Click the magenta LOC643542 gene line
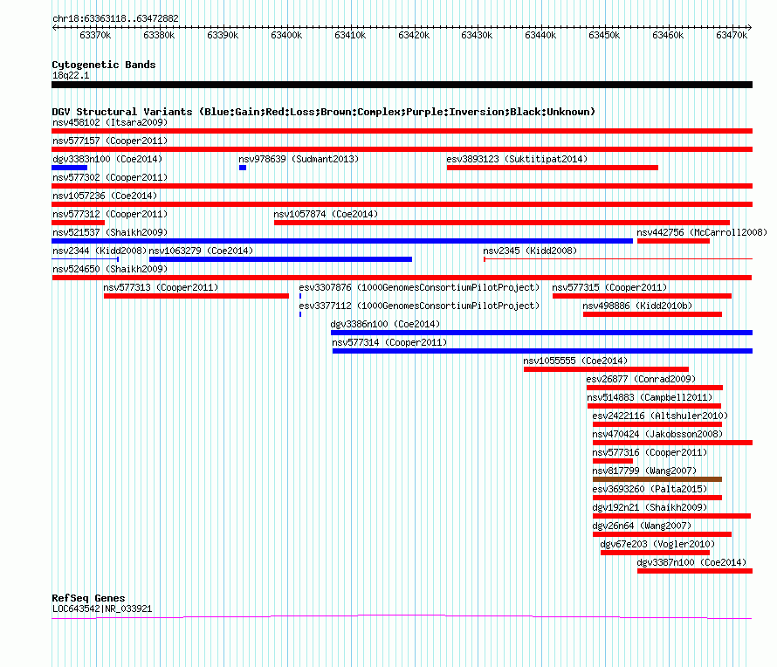 click(x=402, y=616)
